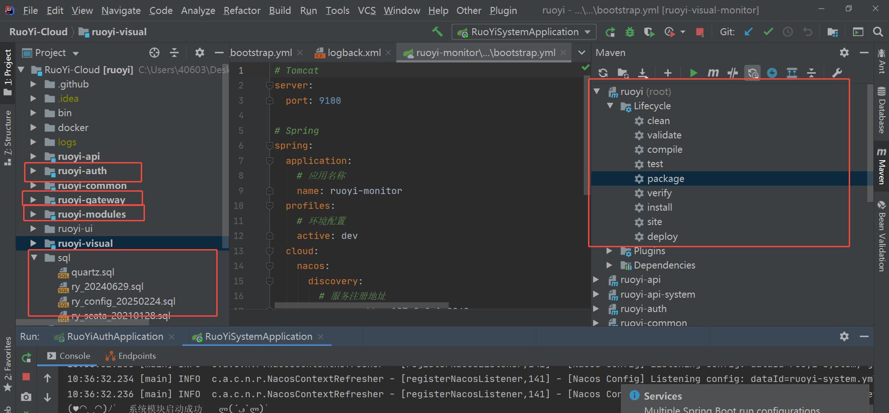Click the Rerun application icon in toolbar

(610, 32)
